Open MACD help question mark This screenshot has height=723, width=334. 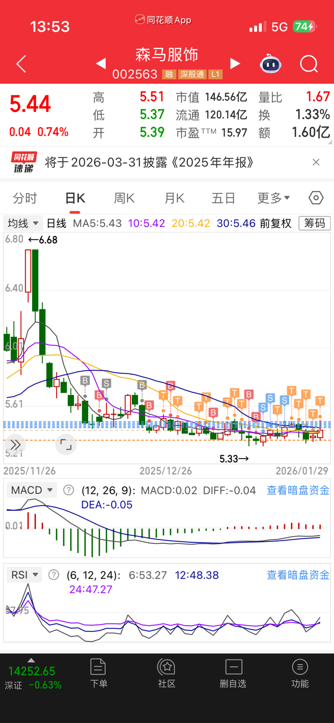[68, 490]
